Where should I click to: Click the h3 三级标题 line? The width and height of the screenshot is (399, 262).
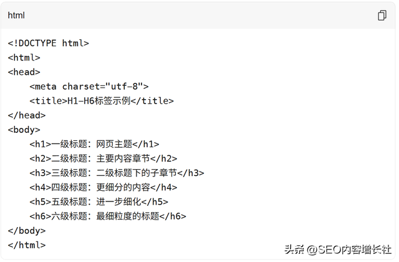[x=117, y=173]
